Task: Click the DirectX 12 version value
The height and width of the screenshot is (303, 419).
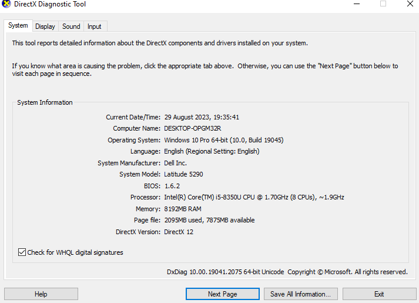Action: [179, 232]
